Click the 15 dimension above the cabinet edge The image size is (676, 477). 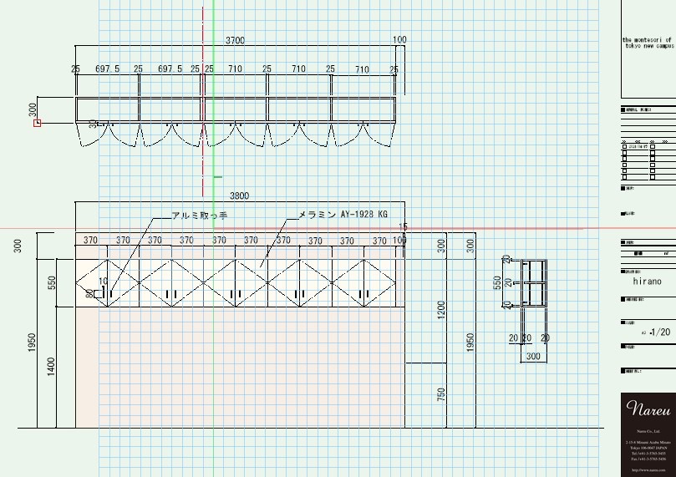point(403,226)
